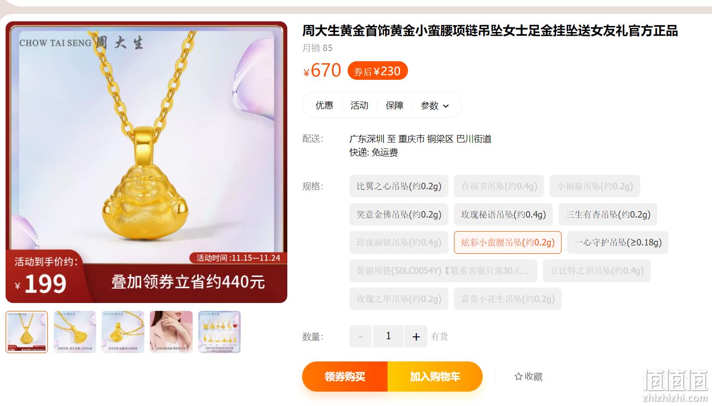The image size is (712, 406).
Task: Select 比翼之心吊坠 spec option
Action: (x=399, y=186)
